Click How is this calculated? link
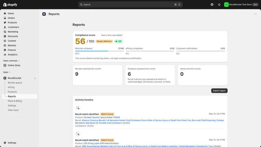The image size is (261, 147). tap(112, 35)
